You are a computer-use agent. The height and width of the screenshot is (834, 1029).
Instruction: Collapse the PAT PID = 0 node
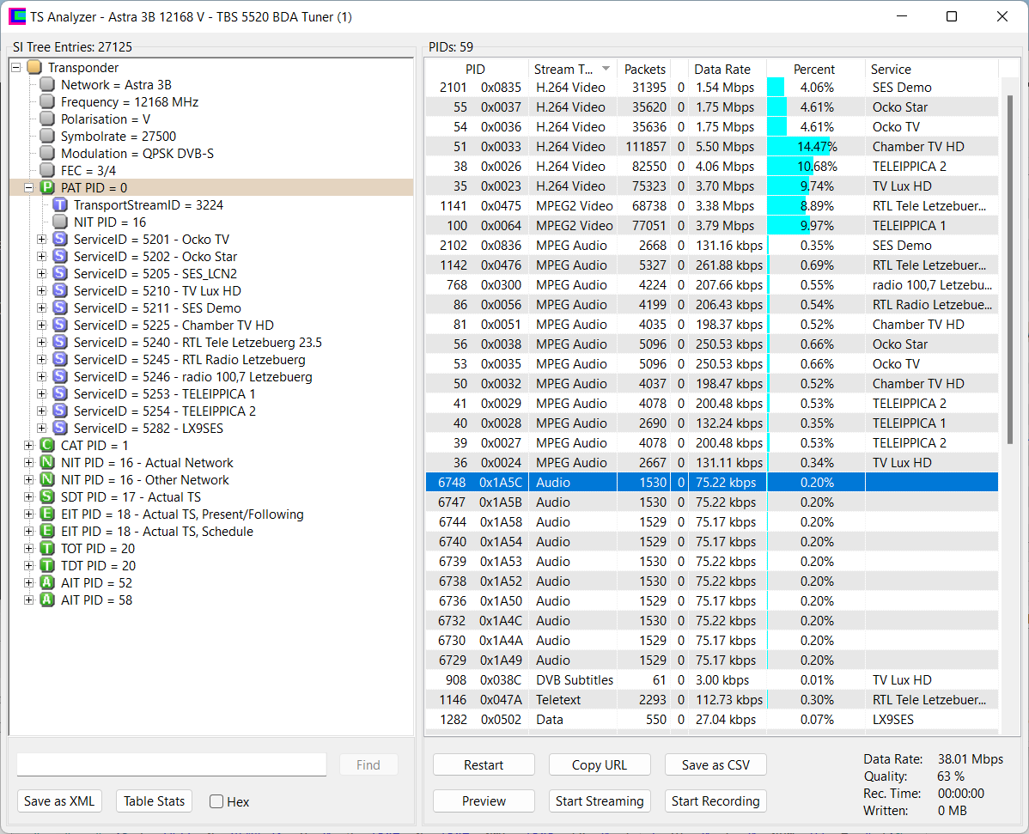(x=28, y=188)
